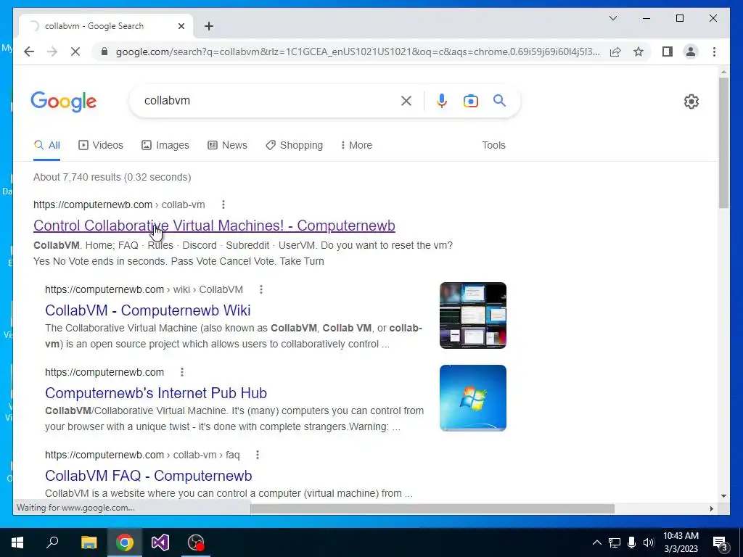Screen dimensions: 743x557
Task: Open the tab search chevron in title bar
Action: [x=612, y=18]
